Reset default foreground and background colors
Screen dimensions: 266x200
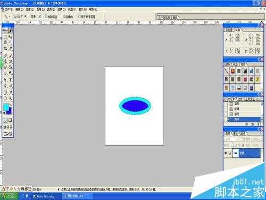4,113
